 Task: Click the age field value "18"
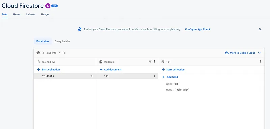[x=176, y=84]
